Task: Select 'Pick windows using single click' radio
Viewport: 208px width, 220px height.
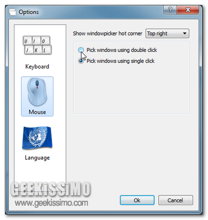Action: click(81, 61)
